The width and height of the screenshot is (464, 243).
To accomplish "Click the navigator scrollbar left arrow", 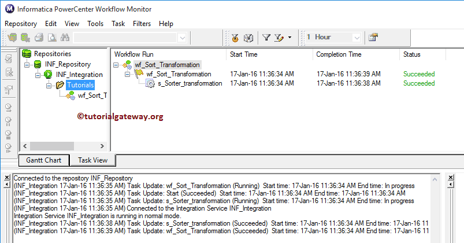I will (25, 146).
